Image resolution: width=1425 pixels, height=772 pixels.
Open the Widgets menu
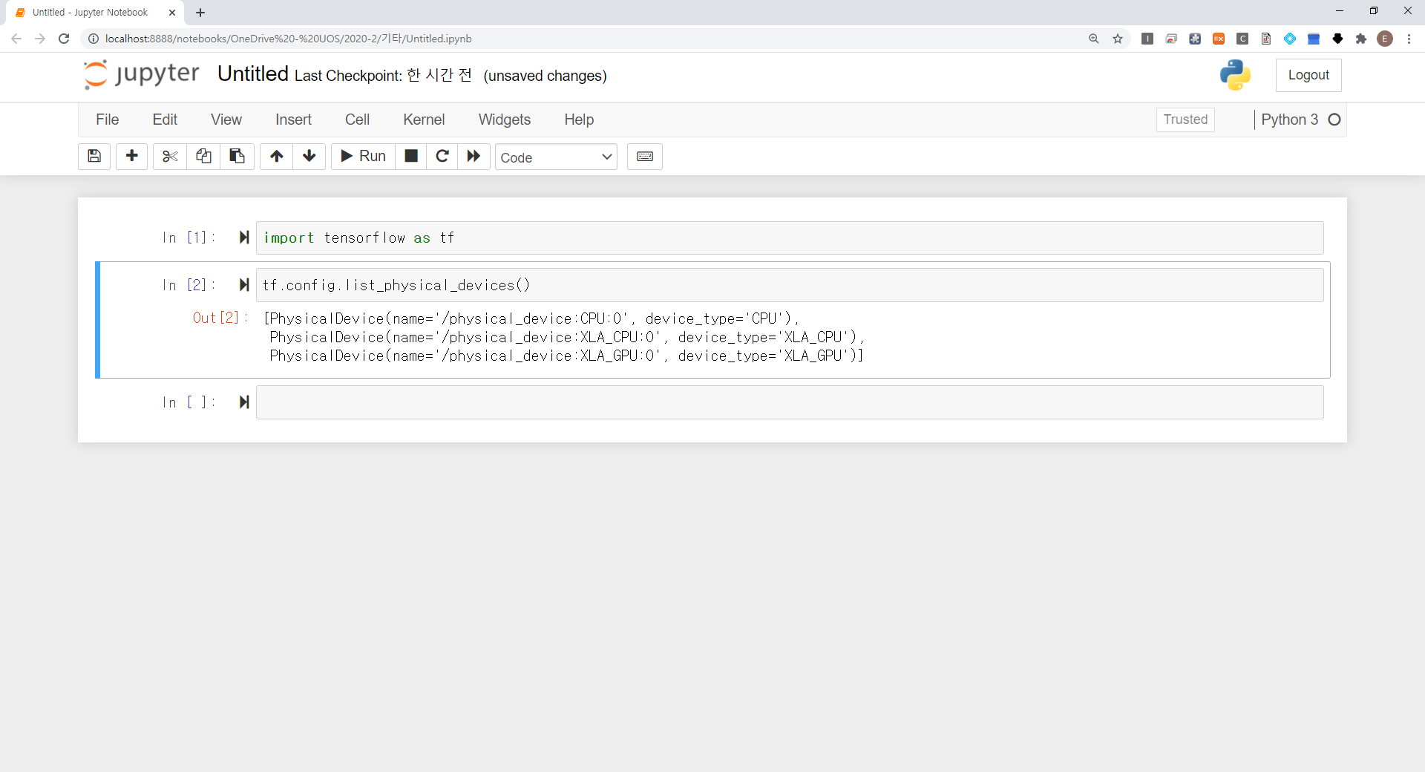tap(505, 120)
